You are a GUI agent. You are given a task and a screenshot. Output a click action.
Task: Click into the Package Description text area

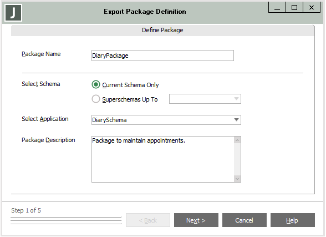(x=163, y=159)
